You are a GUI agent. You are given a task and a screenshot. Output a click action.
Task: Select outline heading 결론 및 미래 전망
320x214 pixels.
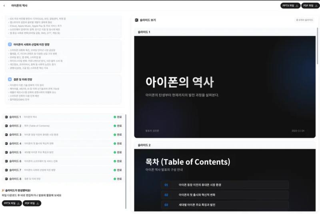click(23, 79)
